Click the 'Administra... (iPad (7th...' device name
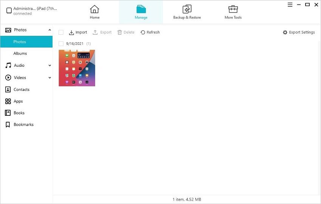The image size is (321, 204). coord(35,9)
